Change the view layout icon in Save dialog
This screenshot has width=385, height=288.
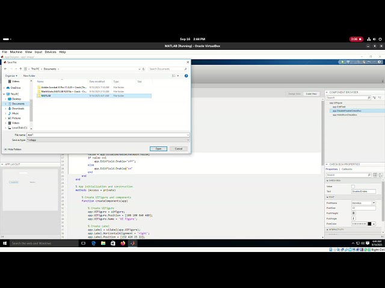[174, 76]
